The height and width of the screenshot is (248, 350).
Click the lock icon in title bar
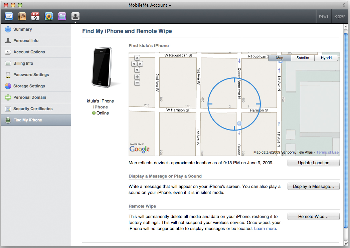tap(344, 5)
